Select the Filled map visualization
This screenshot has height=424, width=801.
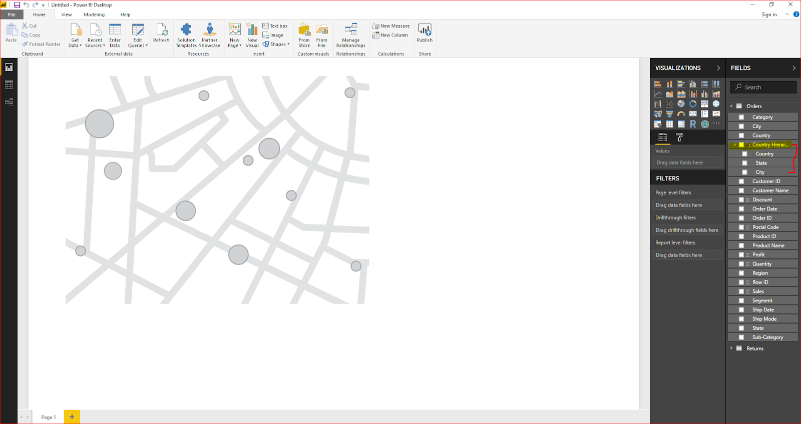click(658, 113)
